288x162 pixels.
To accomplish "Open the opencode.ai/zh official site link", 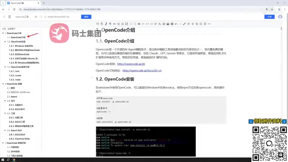I will [x=131, y=64].
